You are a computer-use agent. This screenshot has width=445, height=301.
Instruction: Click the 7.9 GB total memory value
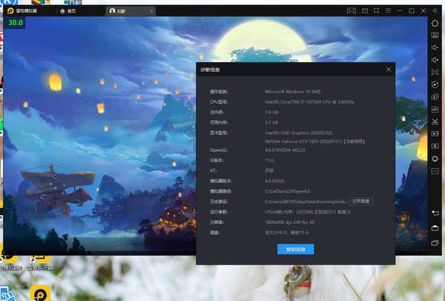(x=271, y=112)
